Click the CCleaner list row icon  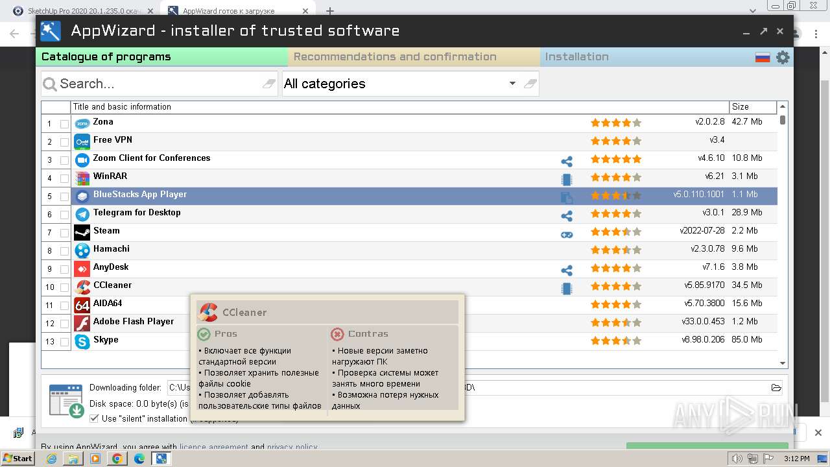(82, 287)
